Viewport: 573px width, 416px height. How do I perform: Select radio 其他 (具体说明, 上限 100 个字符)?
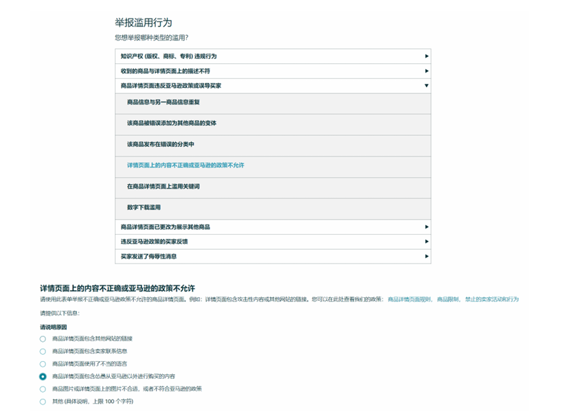click(43, 402)
